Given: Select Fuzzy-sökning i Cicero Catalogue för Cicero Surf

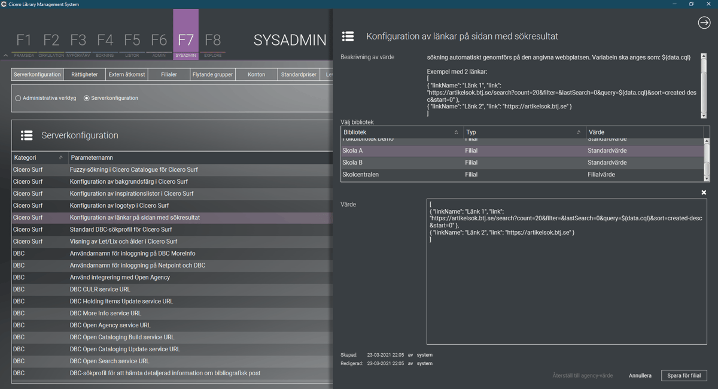Looking at the screenshot, I should [172, 169].
